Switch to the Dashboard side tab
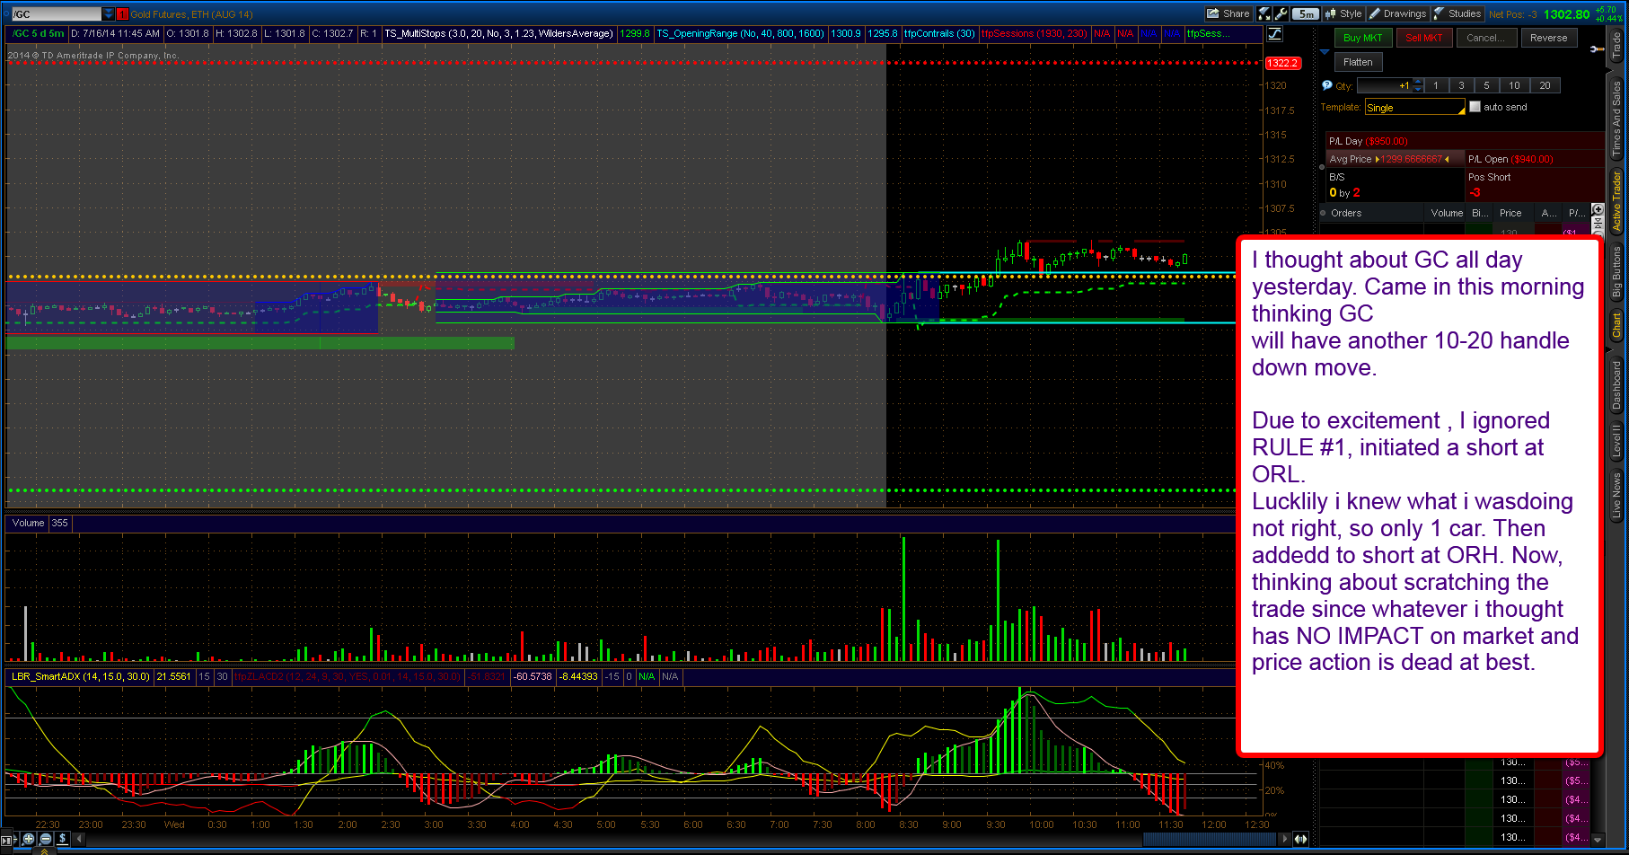The image size is (1629, 855). click(x=1617, y=384)
